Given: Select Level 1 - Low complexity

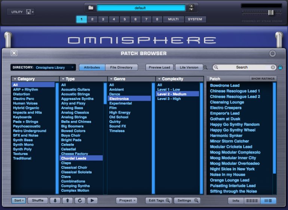Looking at the screenshot, I should 169,89.
